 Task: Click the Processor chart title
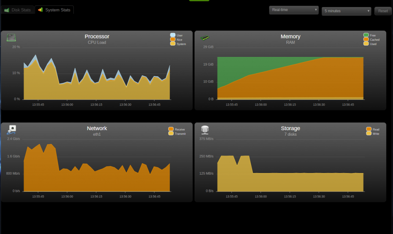click(97, 37)
